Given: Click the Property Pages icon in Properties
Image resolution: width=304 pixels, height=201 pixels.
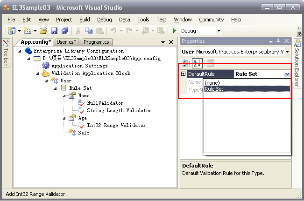Looking at the screenshot, I should [x=210, y=63].
